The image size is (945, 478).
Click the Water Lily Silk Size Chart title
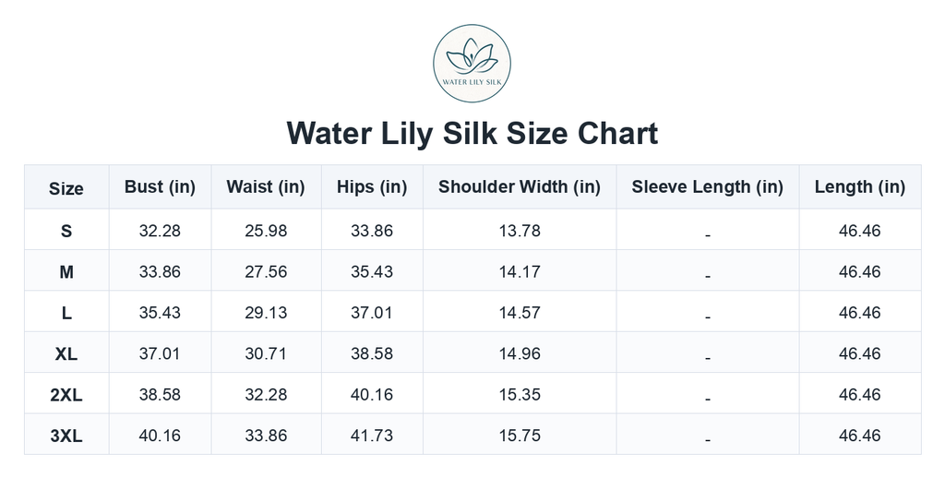pos(472,133)
